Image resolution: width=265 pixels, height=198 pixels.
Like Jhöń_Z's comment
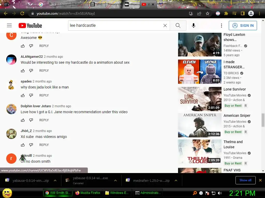tap(23, 145)
